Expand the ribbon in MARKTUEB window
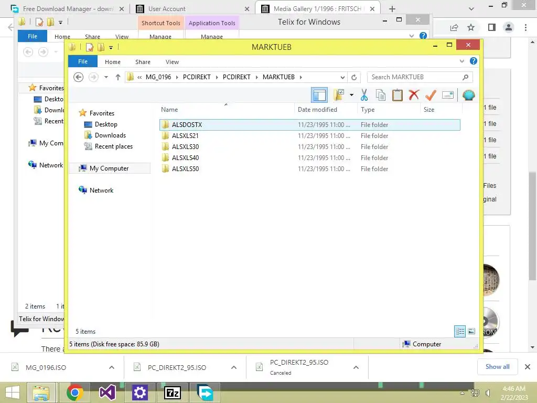Image resolution: width=537 pixels, height=403 pixels. (x=461, y=61)
